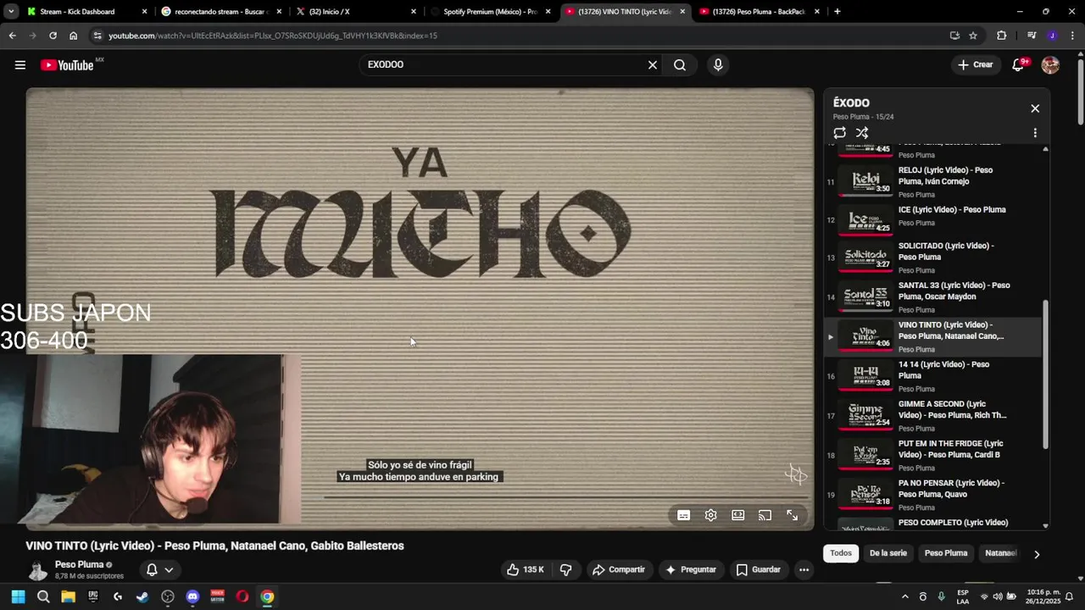
Task: Show more filter chips with the arrow
Action: (x=1036, y=554)
